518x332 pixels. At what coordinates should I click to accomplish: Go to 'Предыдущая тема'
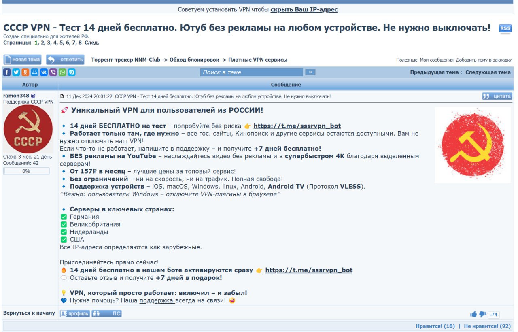[434, 72]
